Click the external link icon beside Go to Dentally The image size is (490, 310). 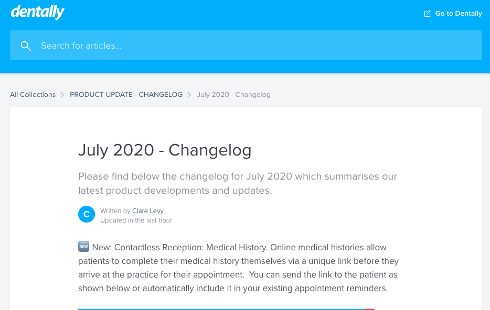point(427,13)
